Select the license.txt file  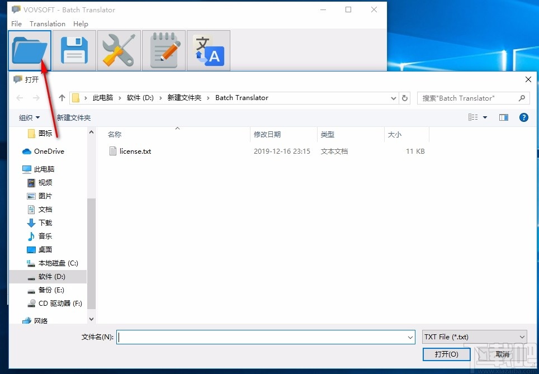[x=135, y=151]
